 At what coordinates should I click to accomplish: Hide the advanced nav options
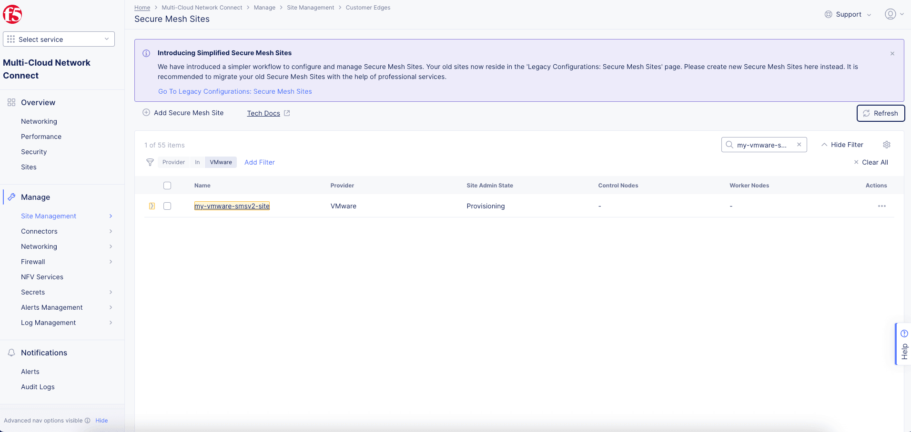pos(101,421)
